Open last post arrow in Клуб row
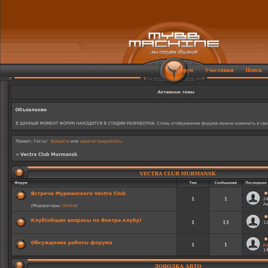Viewport: 268px width, 268px height. pos(266,217)
